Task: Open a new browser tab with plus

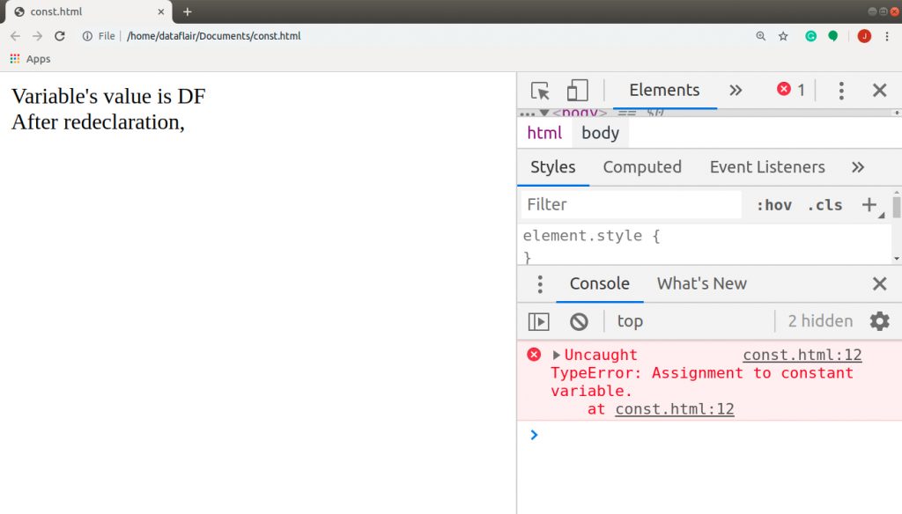Action: pos(187,11)
